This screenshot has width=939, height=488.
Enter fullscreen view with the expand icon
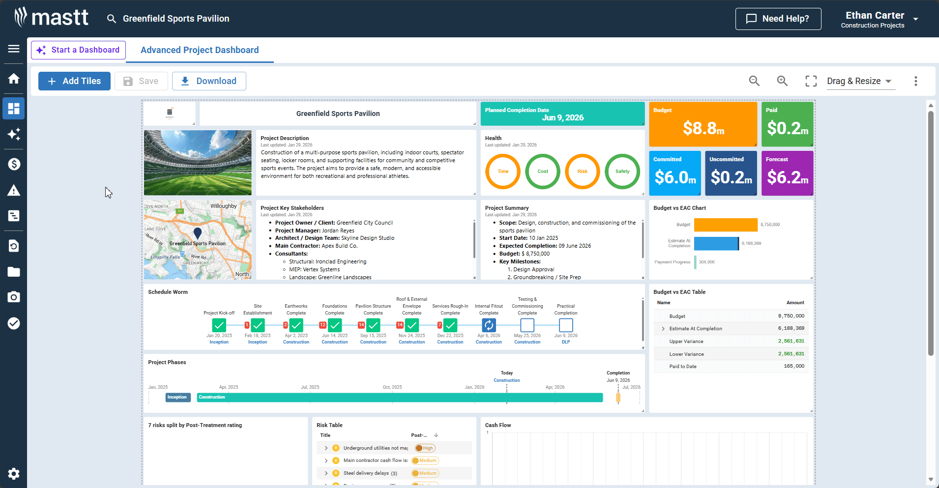811,81
